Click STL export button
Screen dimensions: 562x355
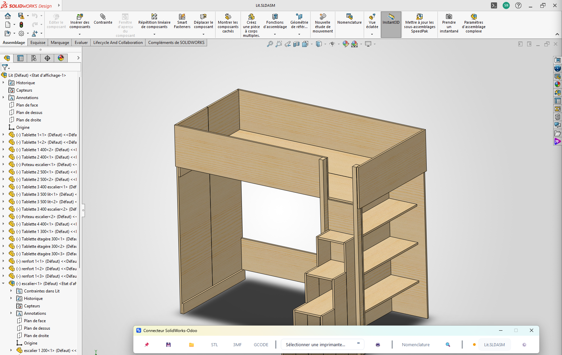click(x=215, y=345)
